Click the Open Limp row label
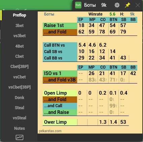Viewport: 143px width, 142px height. click(x=60, y=93)
